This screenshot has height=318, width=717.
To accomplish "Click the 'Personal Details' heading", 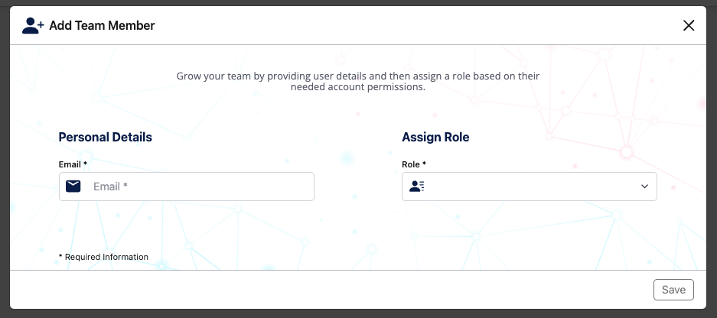I will 105,137.
